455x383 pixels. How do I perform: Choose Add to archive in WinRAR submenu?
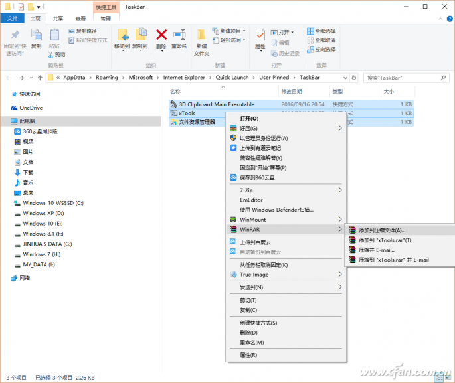pyautogui.click(x=401, y=230)
